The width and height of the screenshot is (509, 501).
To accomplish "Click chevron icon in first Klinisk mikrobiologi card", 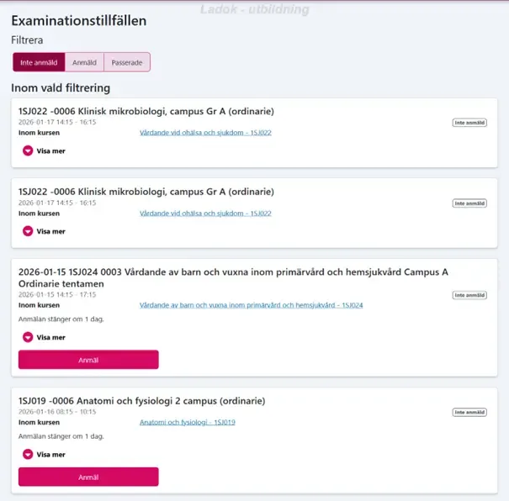I will point(27,151).
